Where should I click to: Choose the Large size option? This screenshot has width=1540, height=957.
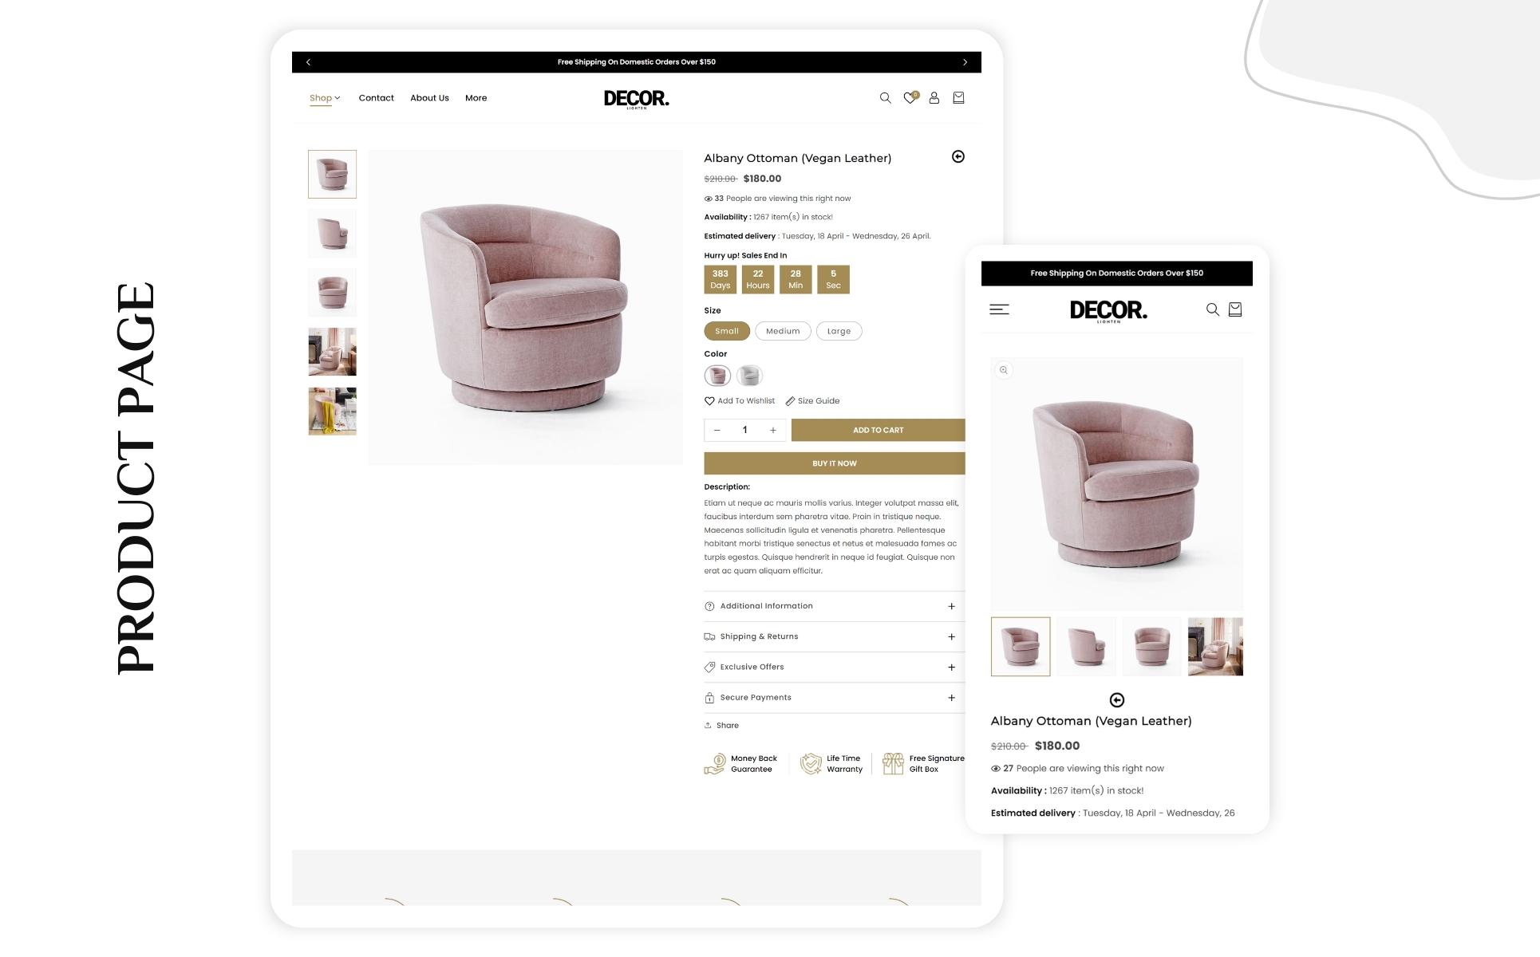(x=839, y=331)
